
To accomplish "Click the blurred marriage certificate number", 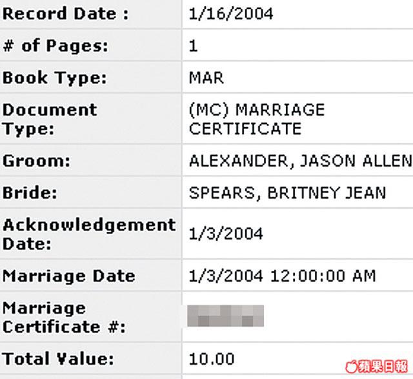I will [x=225, y=316].
